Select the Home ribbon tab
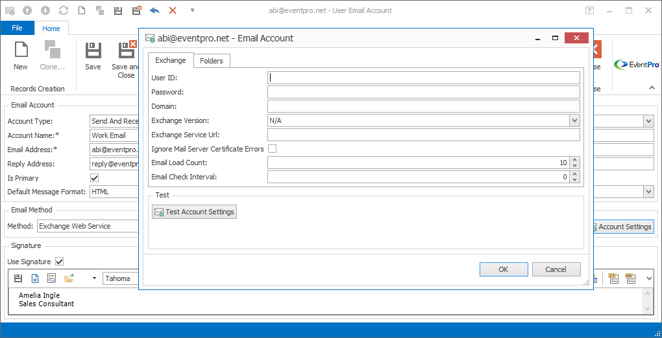662x338 pixels. click(51, 28)
